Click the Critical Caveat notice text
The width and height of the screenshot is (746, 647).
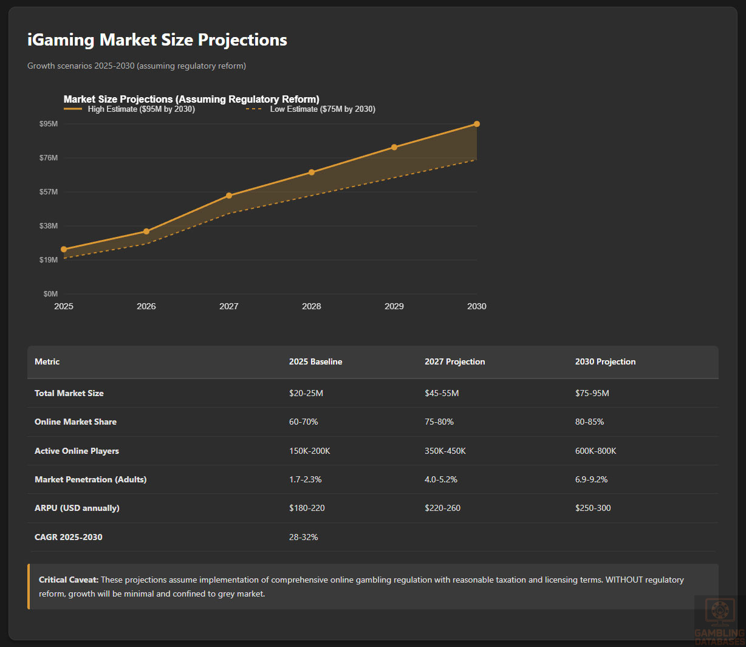[x=361, y=587]
